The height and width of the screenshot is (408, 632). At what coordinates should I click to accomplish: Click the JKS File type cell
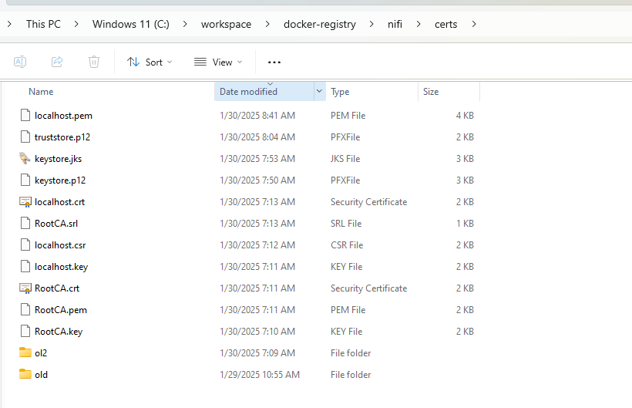pyautogui.click(x=345, y=158)
